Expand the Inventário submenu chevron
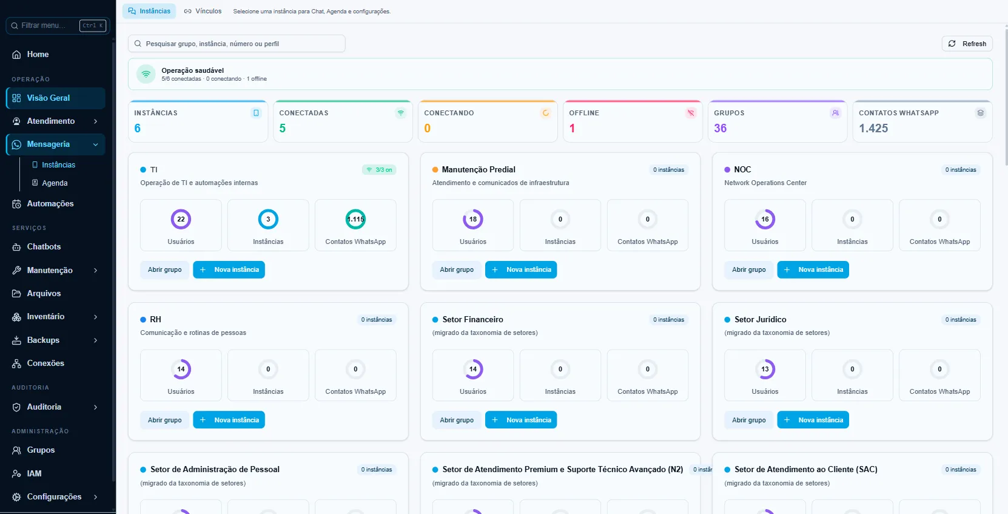1008x514 pixels. [x=96, y=317]
